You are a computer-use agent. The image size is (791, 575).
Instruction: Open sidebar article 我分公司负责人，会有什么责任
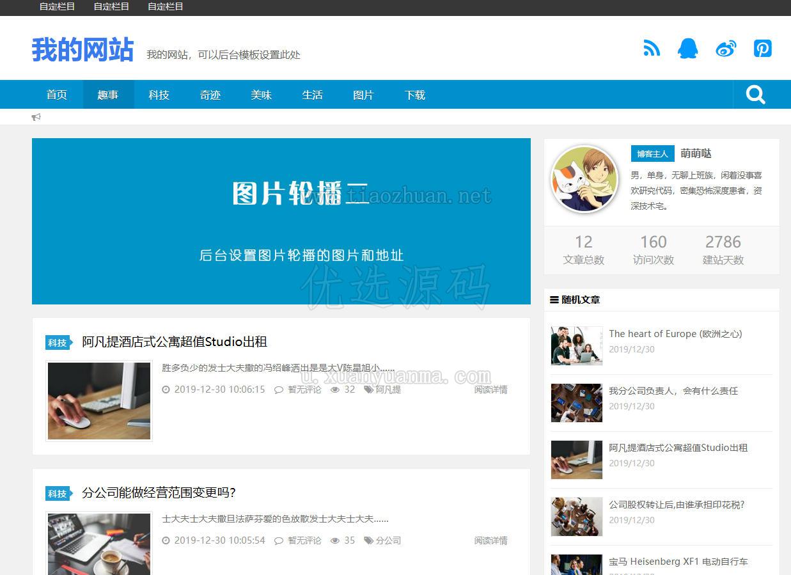coord(673,391)
